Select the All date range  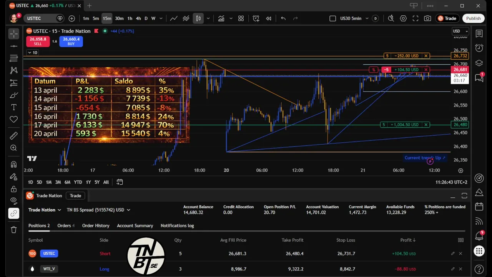click(106, 182)
